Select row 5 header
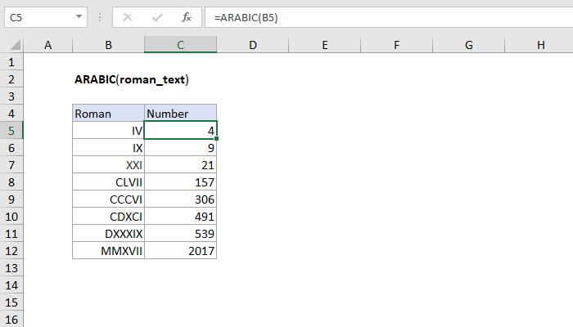 11,131
